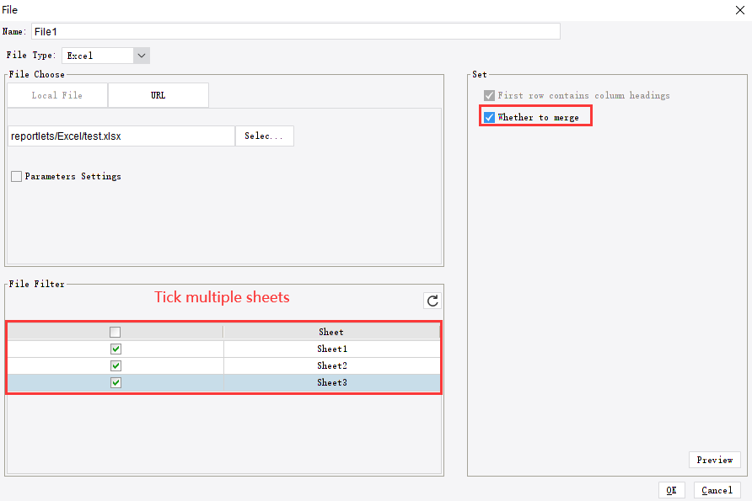The width and height of the screenshot is (752, 501).
Task: Toggle the Whether to merge checkbox
Action: pyautogui.click(x=489, y=117)
